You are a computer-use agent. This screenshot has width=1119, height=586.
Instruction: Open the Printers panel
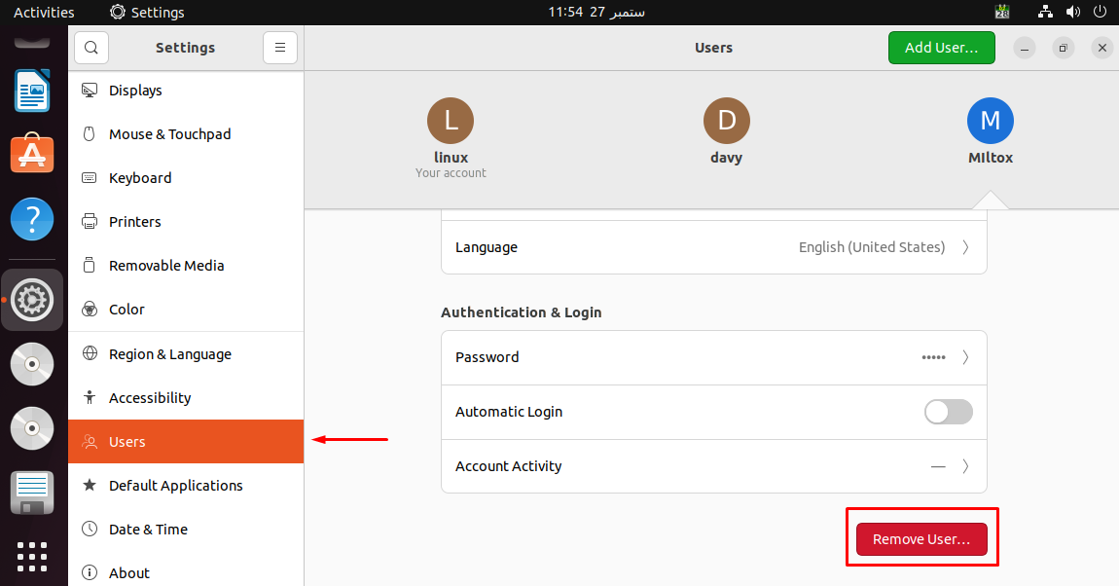click(133, 221)
